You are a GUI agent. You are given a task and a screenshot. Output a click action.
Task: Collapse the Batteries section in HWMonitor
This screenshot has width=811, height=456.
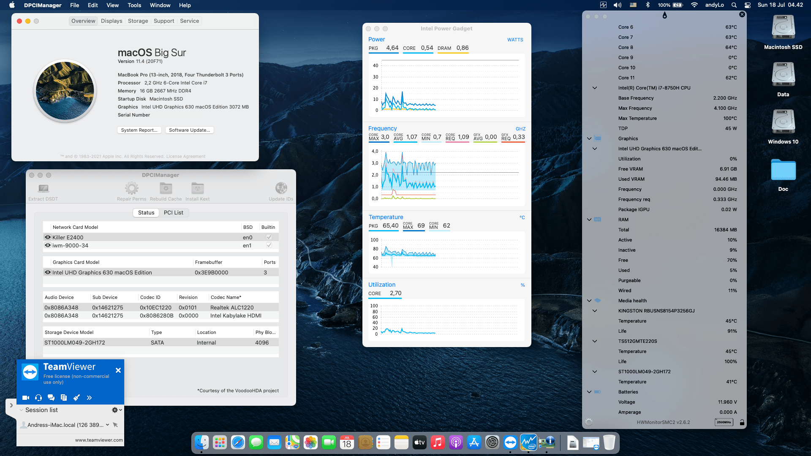(589, 392)
